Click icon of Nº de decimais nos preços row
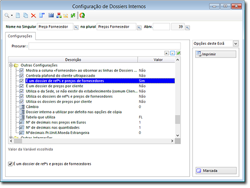Screen dimensions: 250x188 pos(22,122)
